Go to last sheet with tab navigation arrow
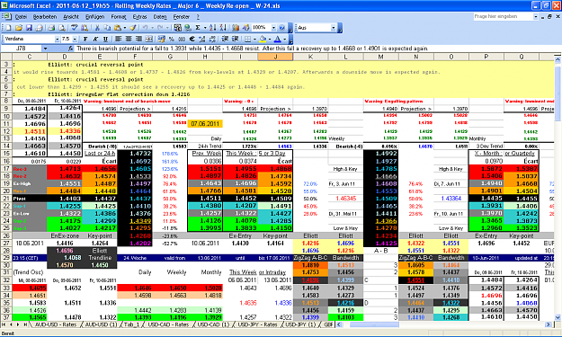 (x=25, y=324)
